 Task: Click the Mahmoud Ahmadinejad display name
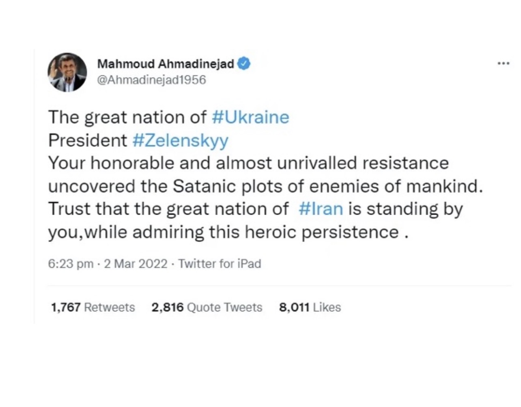pyautogui.click(x=166, y=64)
